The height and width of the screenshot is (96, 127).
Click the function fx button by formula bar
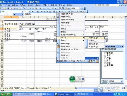[x=22, y=15]
